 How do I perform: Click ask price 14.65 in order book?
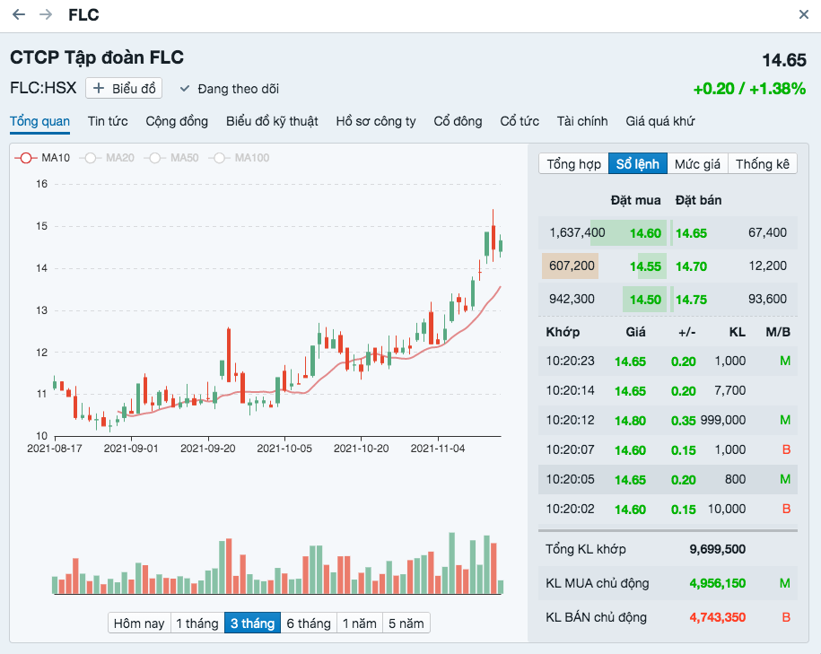pyautogui.click(x=691, y=233)
